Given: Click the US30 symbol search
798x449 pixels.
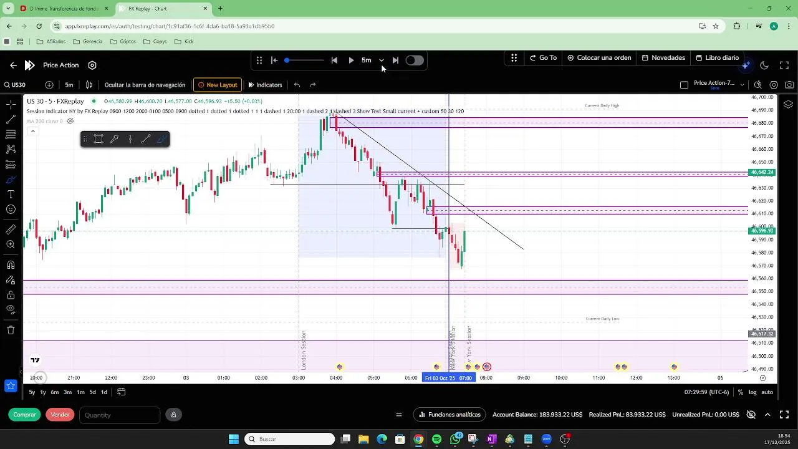Looking at the screenshot, I should (x=15, y=85).
